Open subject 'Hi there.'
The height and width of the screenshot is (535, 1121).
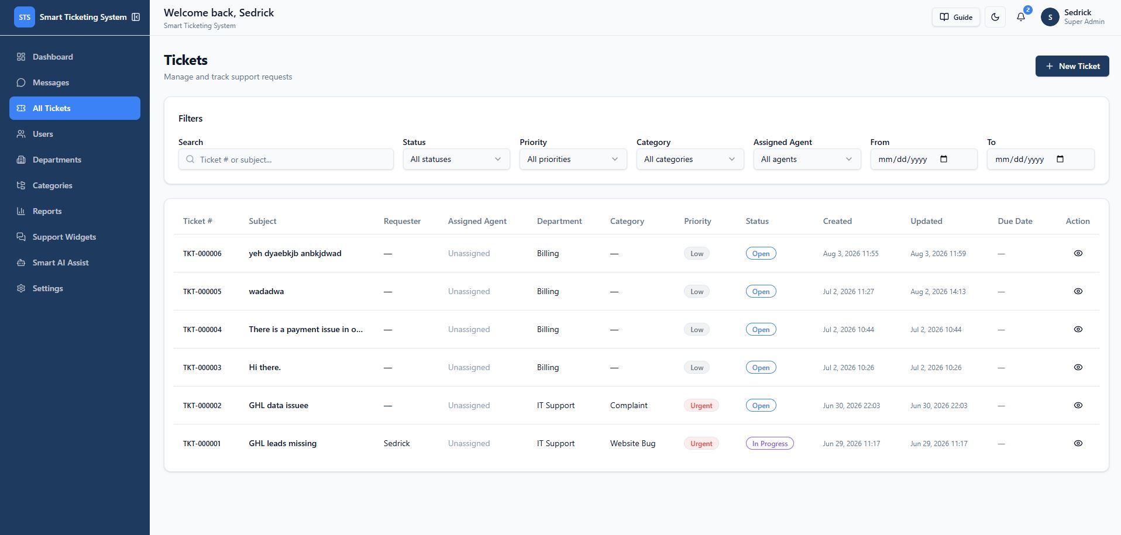coord(264,367)
